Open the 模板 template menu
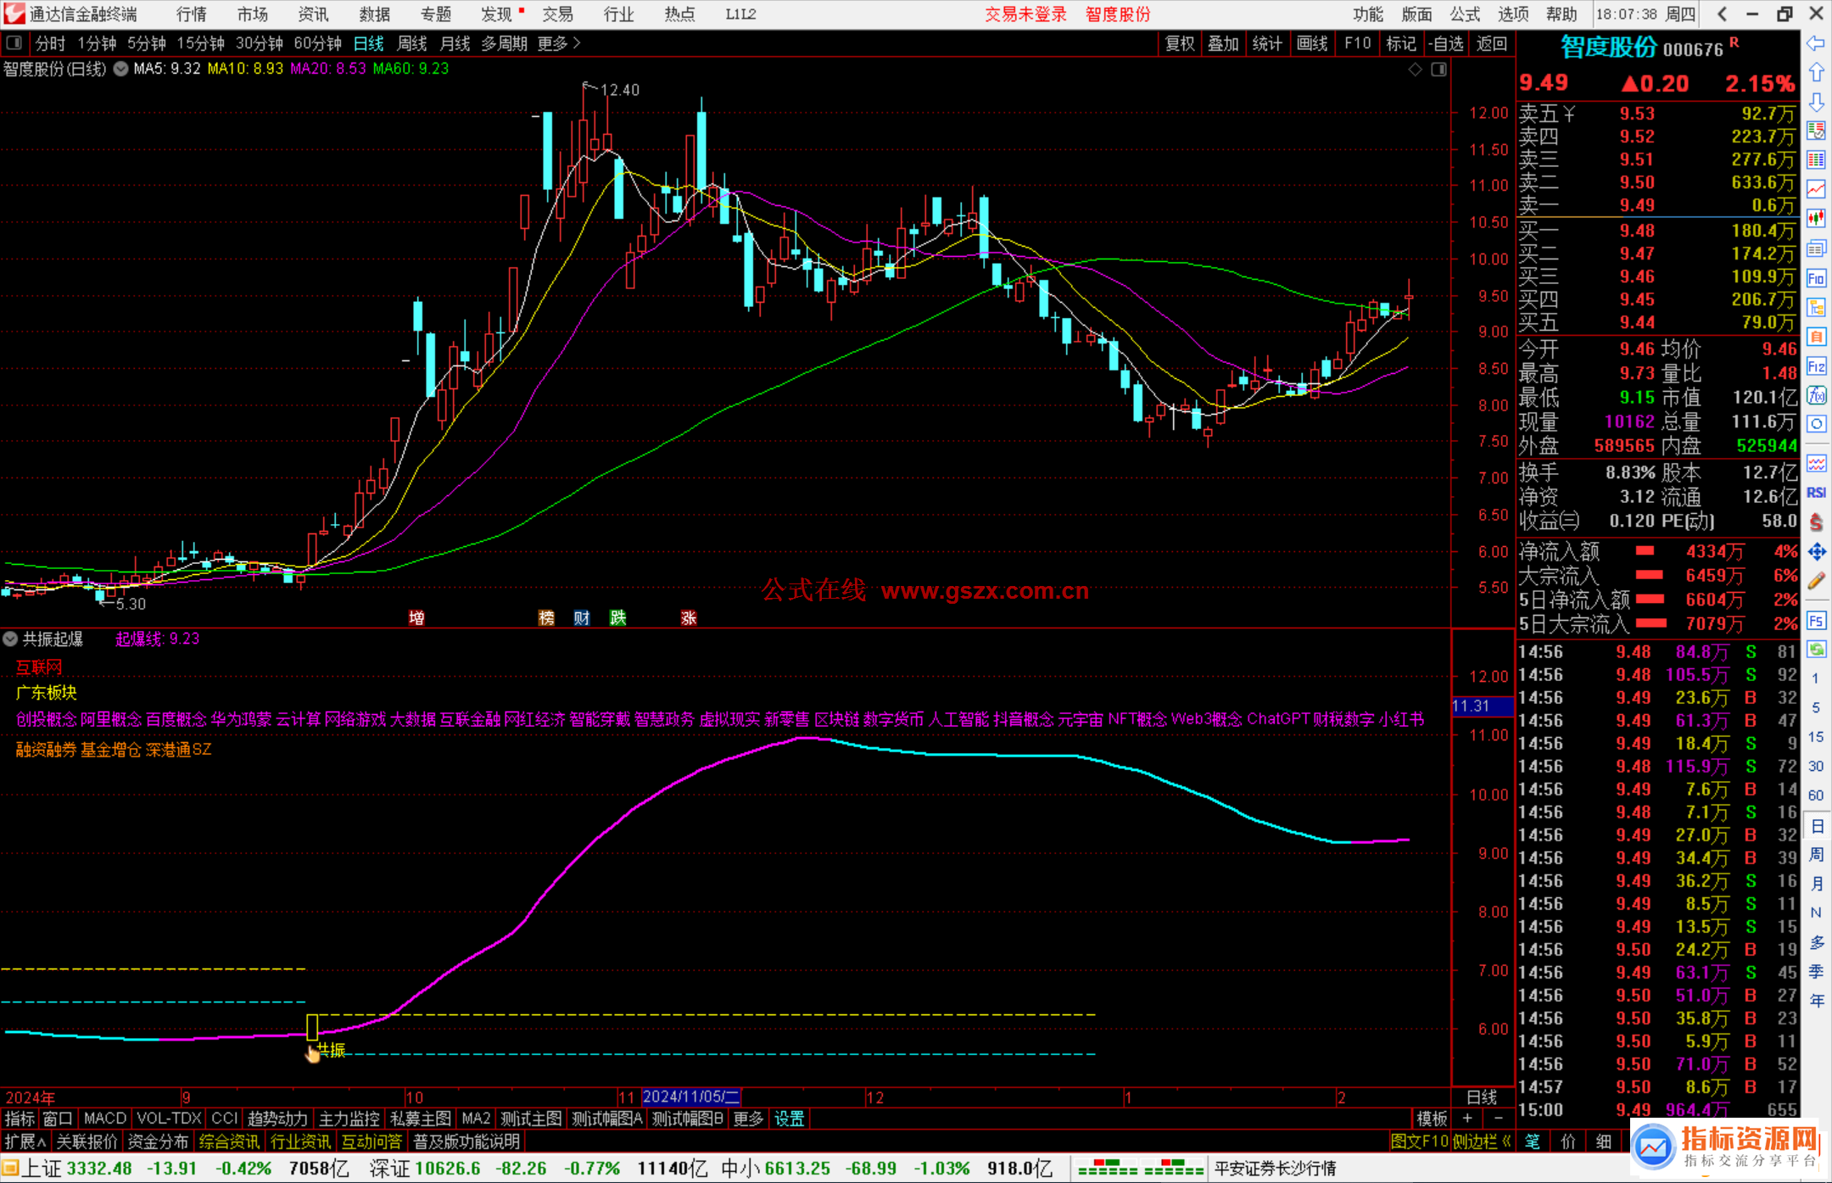Viewport: 1832px width, 1183px height. click(x=1433, y=1119)
